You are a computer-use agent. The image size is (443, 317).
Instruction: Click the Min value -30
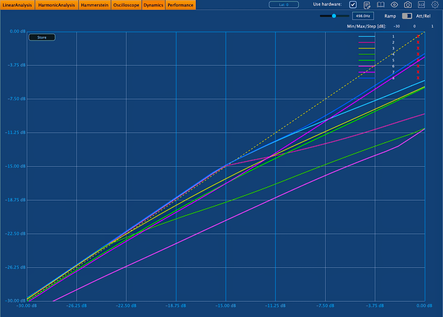coord(397,26)
